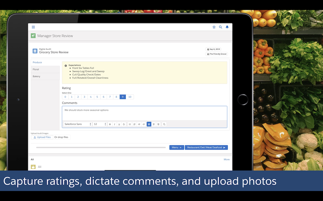323x201 pixels.
Task: Apply strikethrough formatting
Action: point(124,124)
